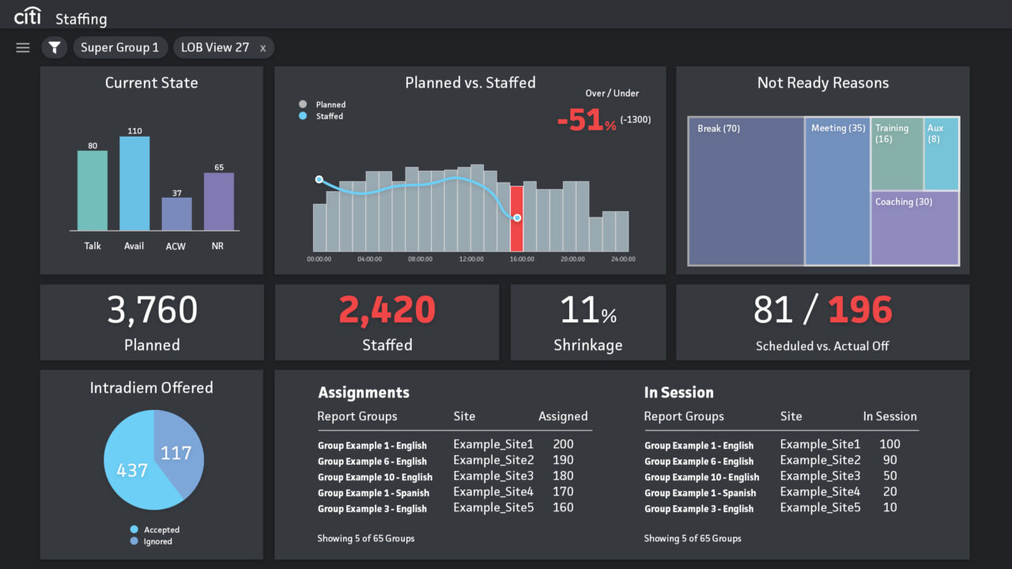Click the filter funnel icon
Viewport: 1012px width, 569px height.
click(54, 47)
